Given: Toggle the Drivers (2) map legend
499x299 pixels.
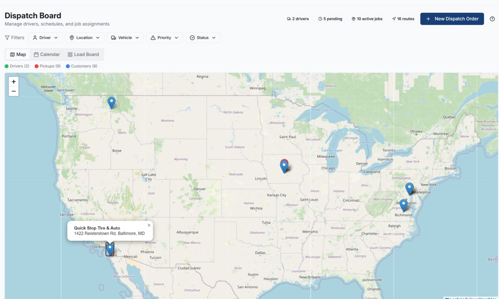Looking at the screenshot, I should [x=17, y=66].
